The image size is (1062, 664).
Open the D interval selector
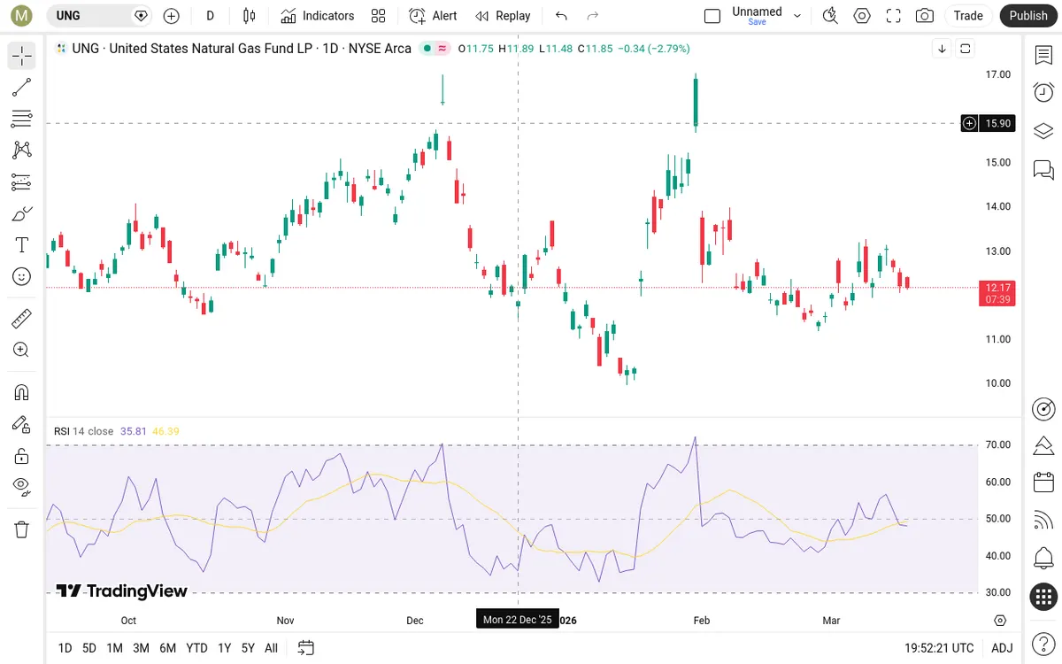click(x=210, y=16)
